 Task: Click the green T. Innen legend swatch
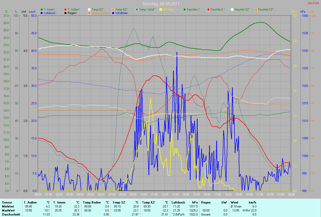coord(42,10)
